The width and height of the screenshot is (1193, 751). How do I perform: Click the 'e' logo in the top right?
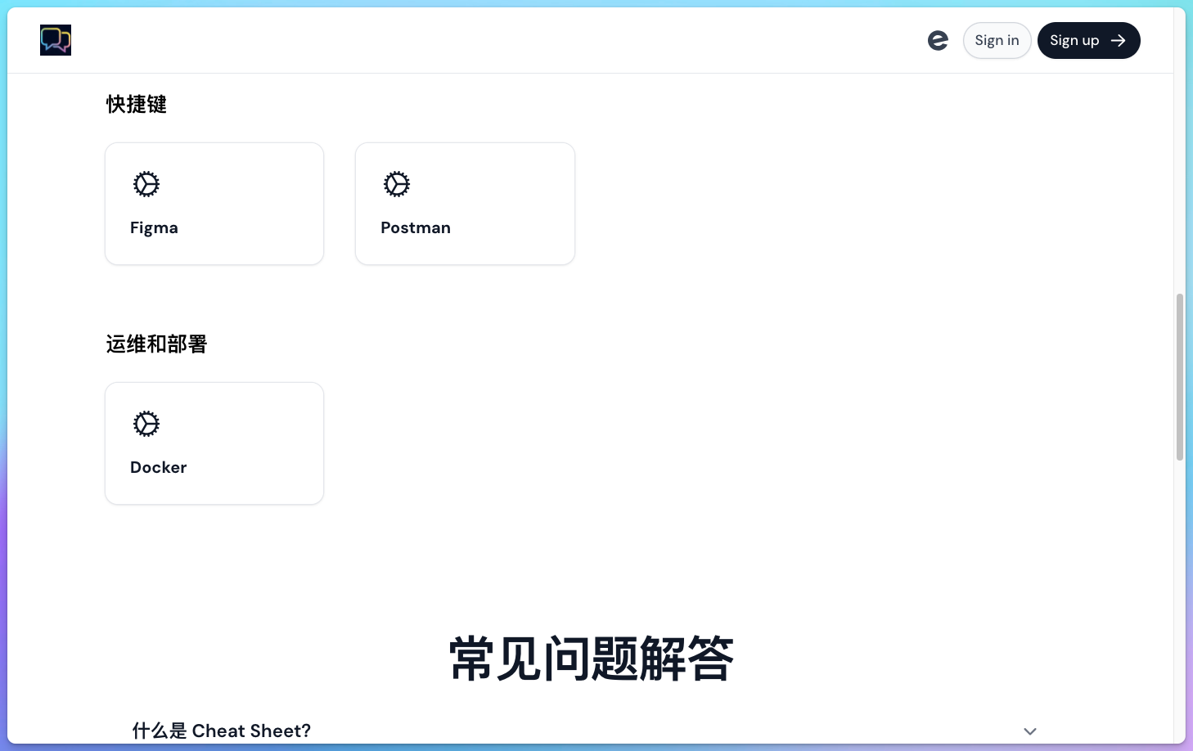pos(938,40)
